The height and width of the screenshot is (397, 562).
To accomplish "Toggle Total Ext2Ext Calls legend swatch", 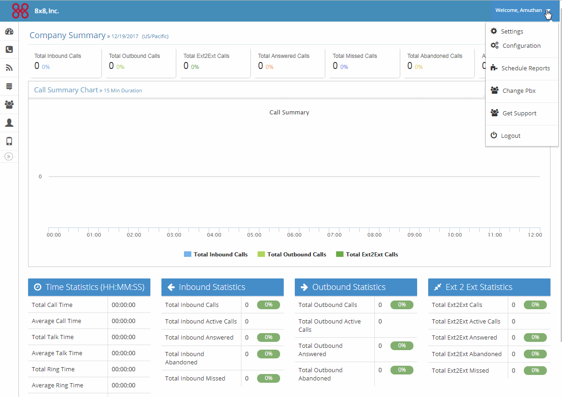I will point(340,254).
